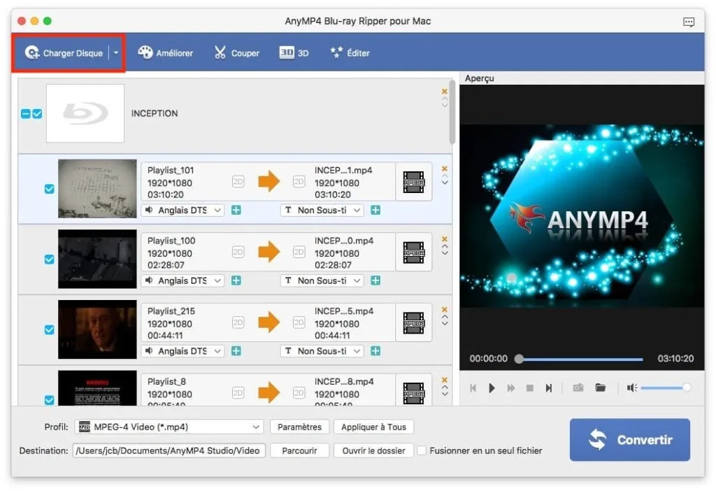Open the Améliorer enhancement tool

(165, 53)
